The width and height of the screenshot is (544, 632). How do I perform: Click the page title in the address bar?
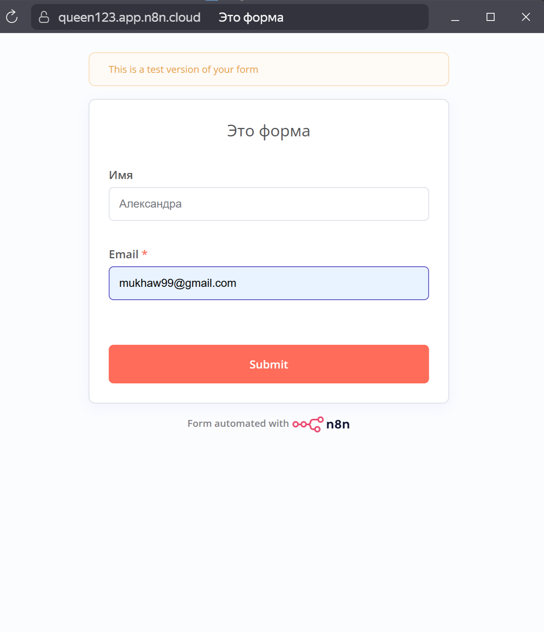pos(251,17)
